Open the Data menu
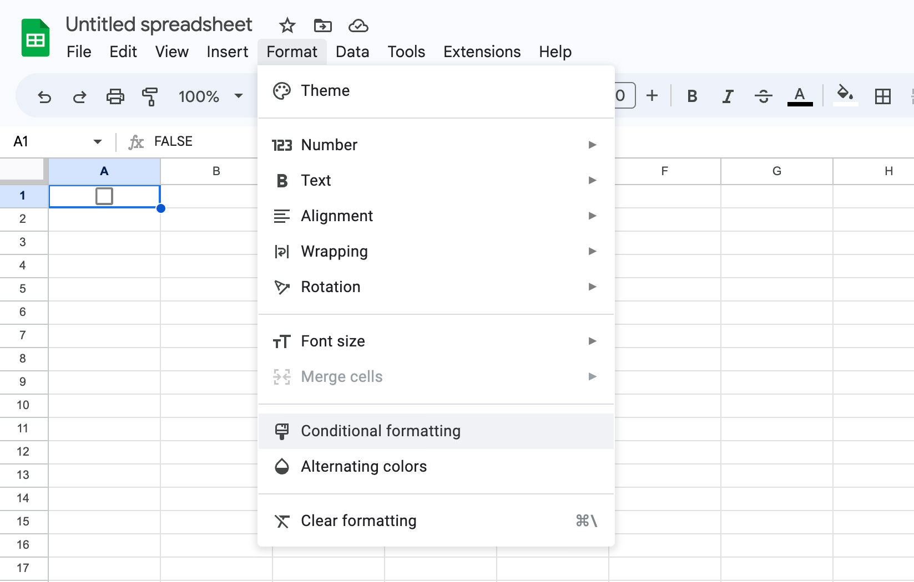Image resolution: width=914 pixels, height=582 pixels. 352,52
